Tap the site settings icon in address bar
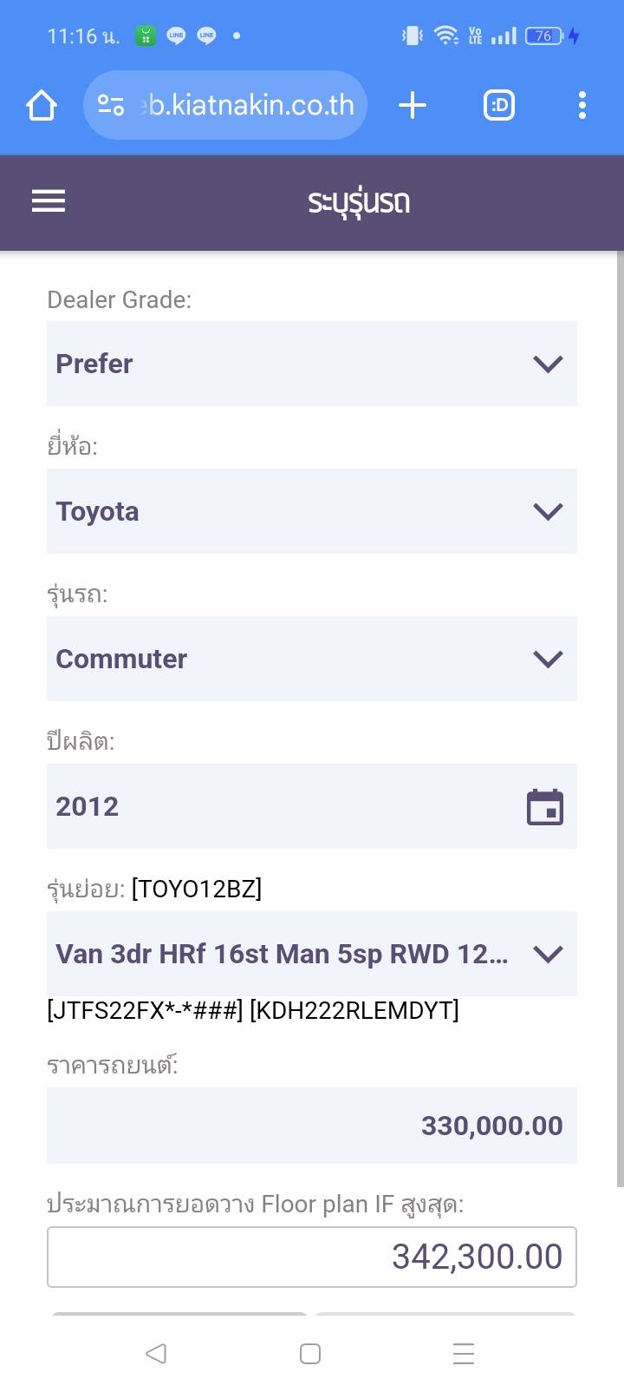This screenshot has width=624, height=1392. click(x=111, y=106)
